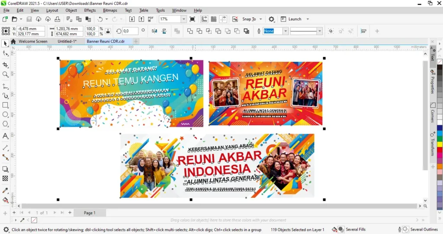Select the Freehand tool
The width and height of the screenshot is (443, 234).
click(5, 86)
